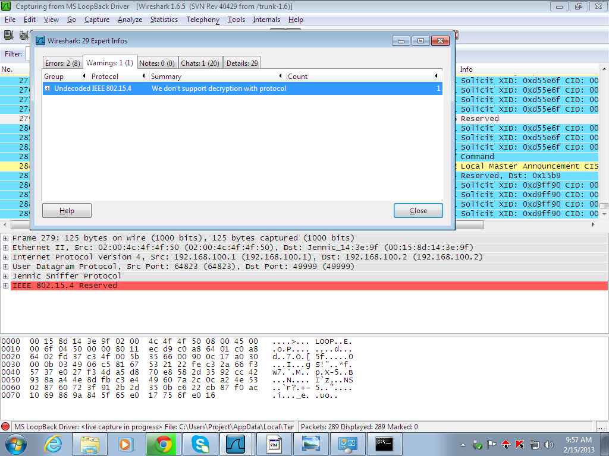Launch Windows Media Player from the taskbar
609x456 pixels.
click(x=126, y=444)
